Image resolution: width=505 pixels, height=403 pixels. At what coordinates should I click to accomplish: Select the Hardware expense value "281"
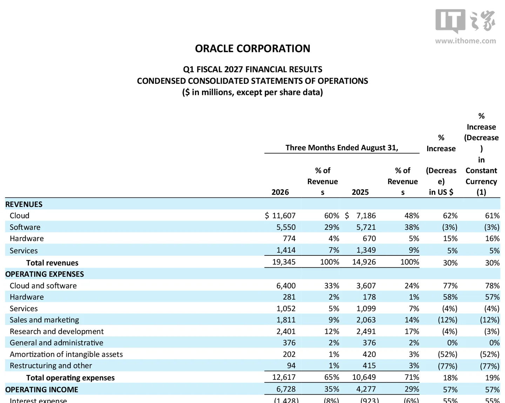pyautogui.click(x=289, y=297)
